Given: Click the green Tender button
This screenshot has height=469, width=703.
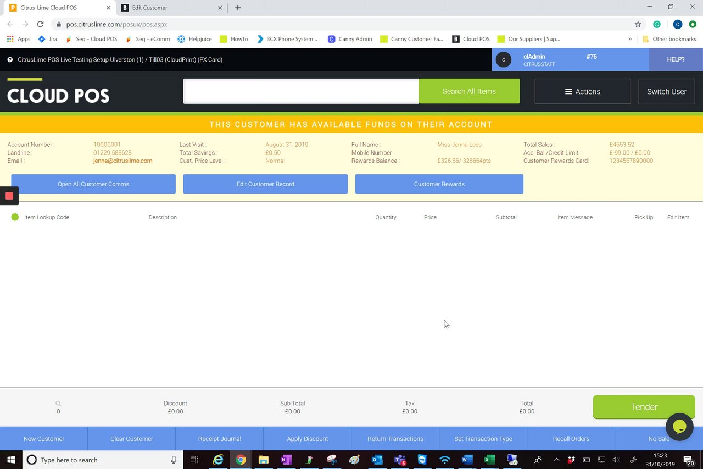Looking at the screenshot, I should pos(644,407).
